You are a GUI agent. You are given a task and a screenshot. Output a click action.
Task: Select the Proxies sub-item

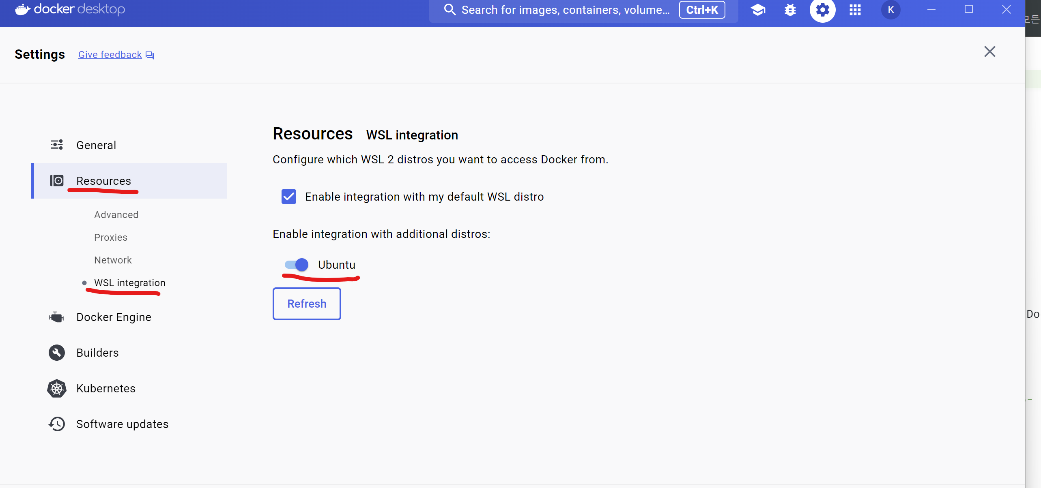click(x=111, y=238)
